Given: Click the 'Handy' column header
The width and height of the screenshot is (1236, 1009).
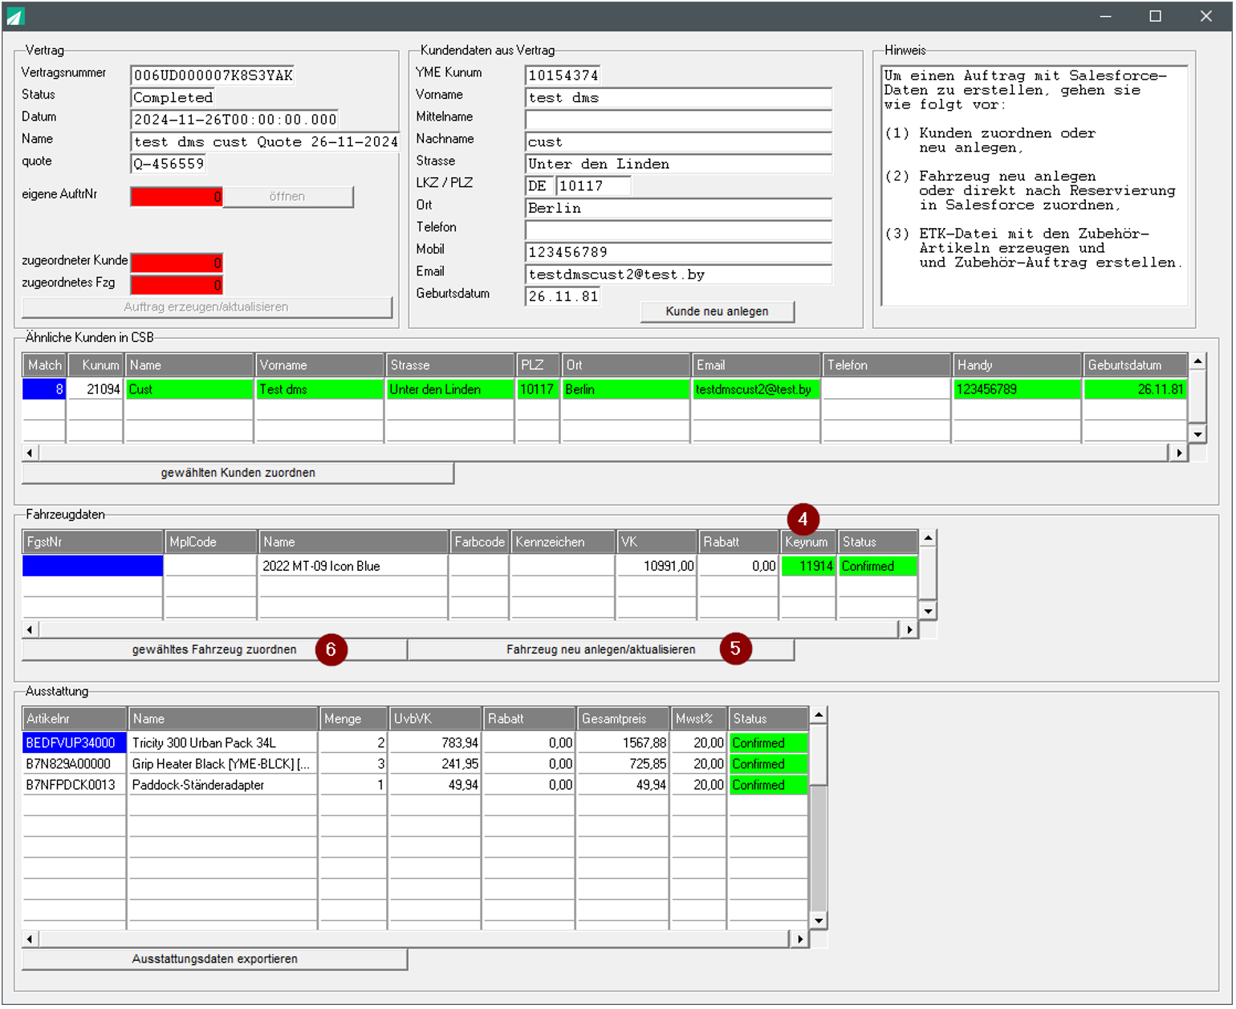Looking at the screenshot, I should pyautogui.click(x=1016, y=365).
